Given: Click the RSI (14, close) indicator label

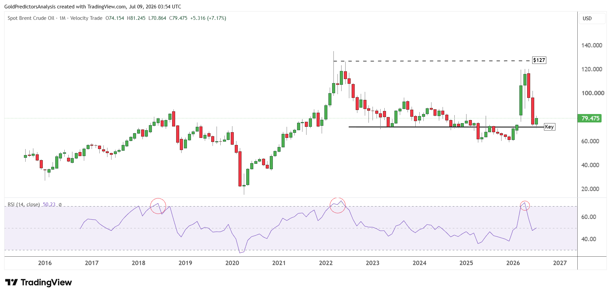Looking at the screenshot, I should (24, 205).
